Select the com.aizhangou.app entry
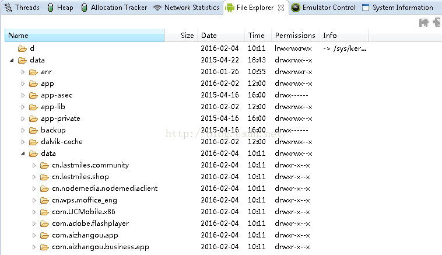The height and width of the screenshot is (255, 442). tap(85, 235)
